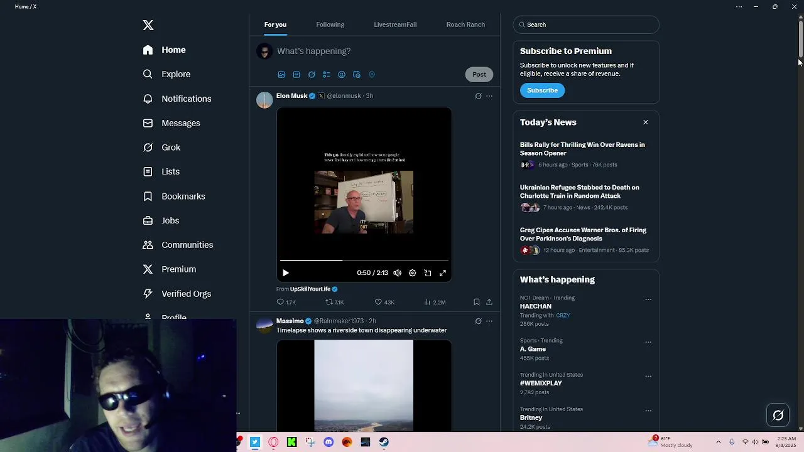Click the poll icon in composer
804x452 pixels.
tap(327, 75)
